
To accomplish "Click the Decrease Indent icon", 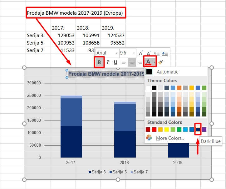I will click(157, 53).
